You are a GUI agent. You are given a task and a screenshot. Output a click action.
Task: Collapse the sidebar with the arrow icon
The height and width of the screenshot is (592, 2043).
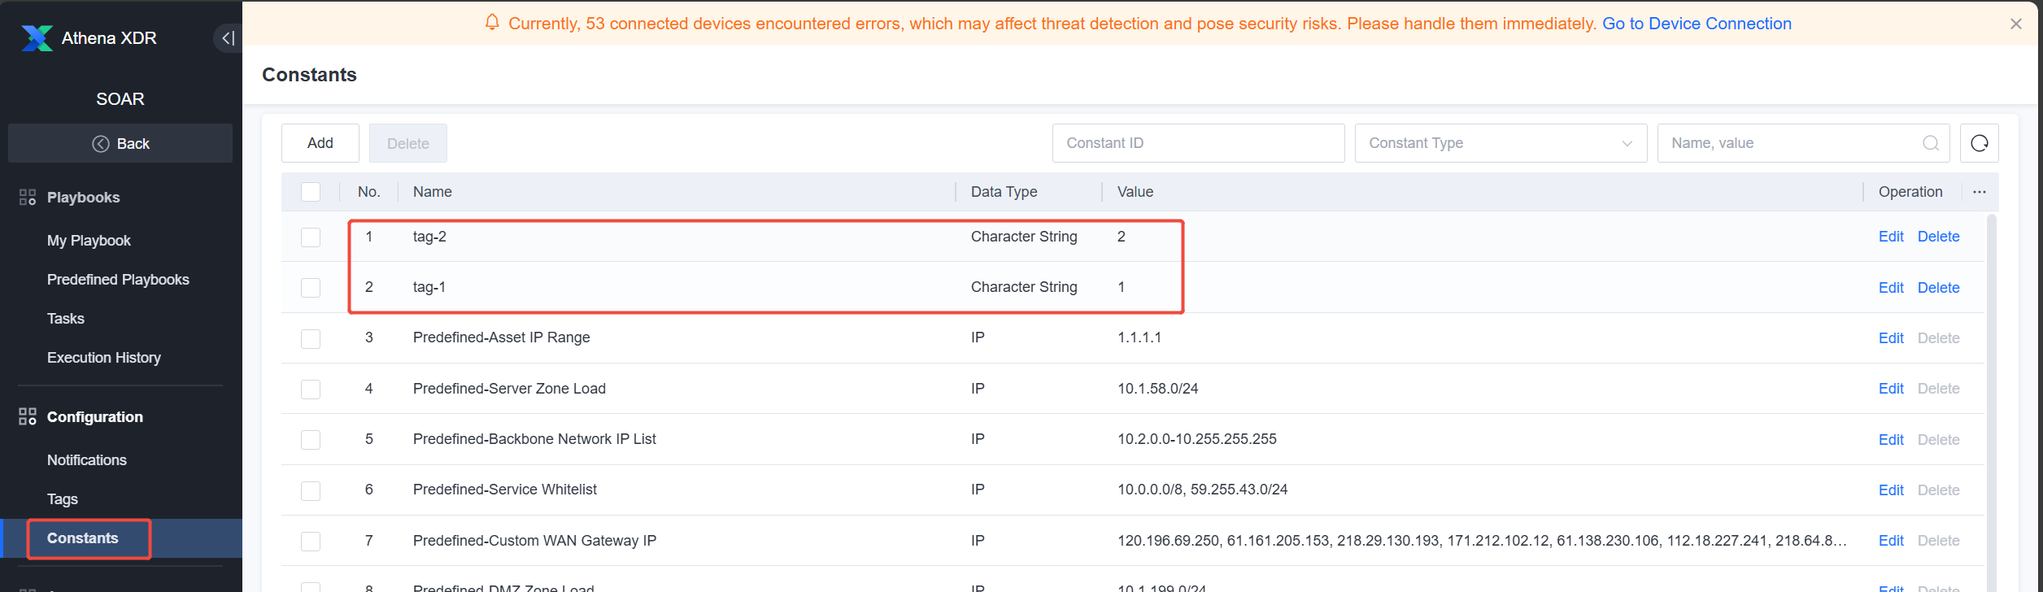coord(228,38)
